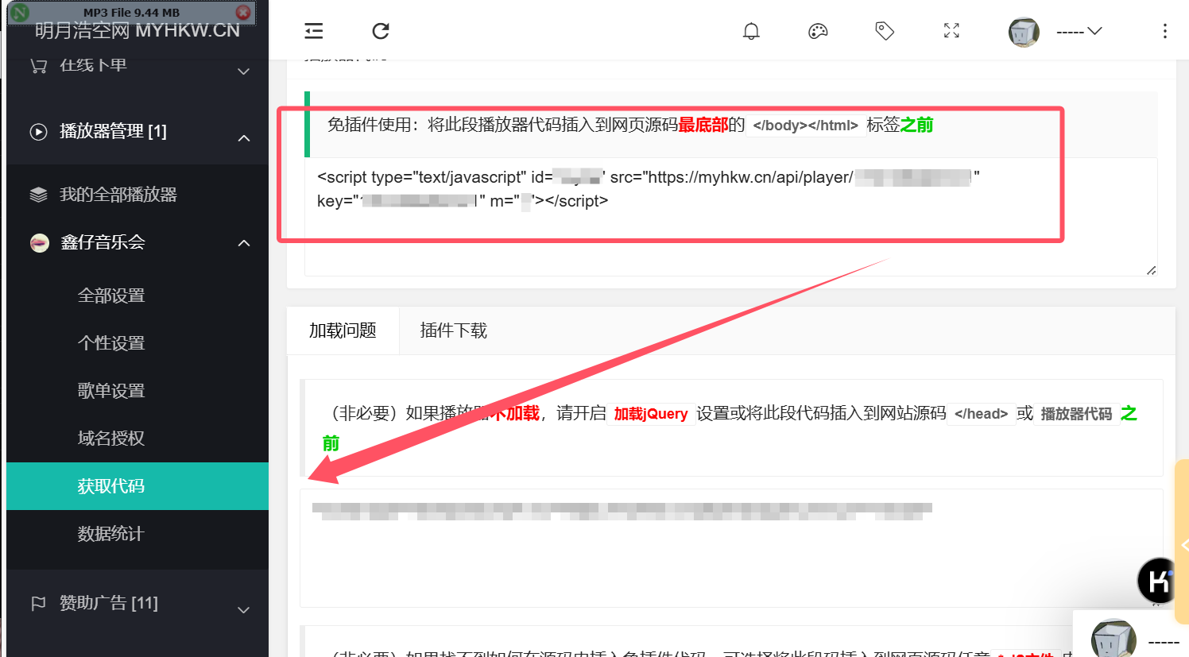Click the user avatar in header
The width and height of the screenshot is (1189, 657).
[1024, 32]
